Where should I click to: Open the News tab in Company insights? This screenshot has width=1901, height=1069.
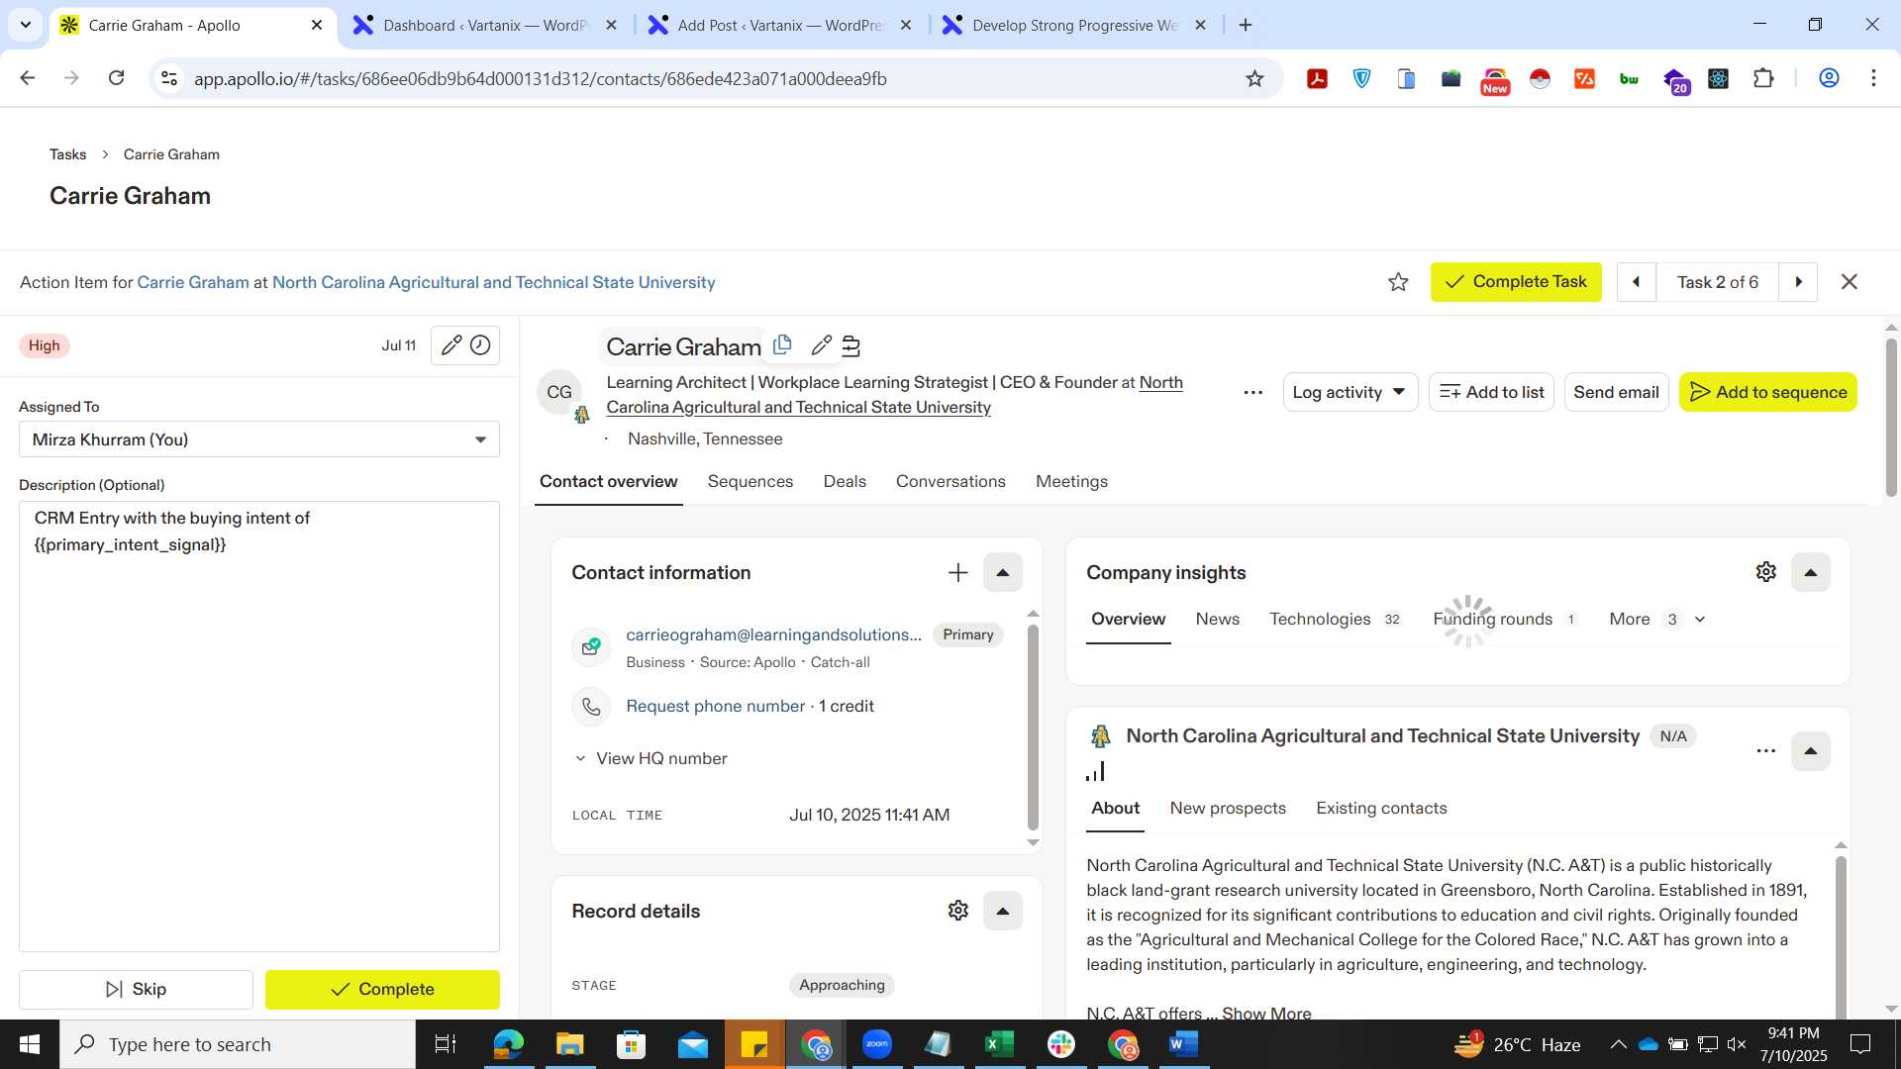coord(1217,619)
